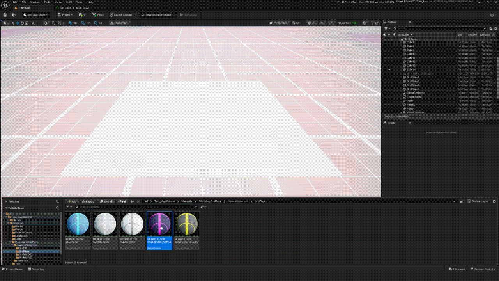Open the Revision Control menu
This screenshot has height=281, width=499.
[x=483, y=269]
